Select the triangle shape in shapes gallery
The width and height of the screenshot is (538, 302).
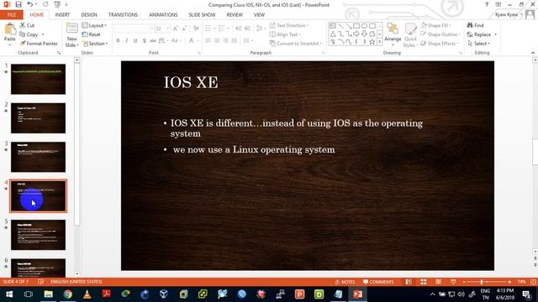point(333,34)
